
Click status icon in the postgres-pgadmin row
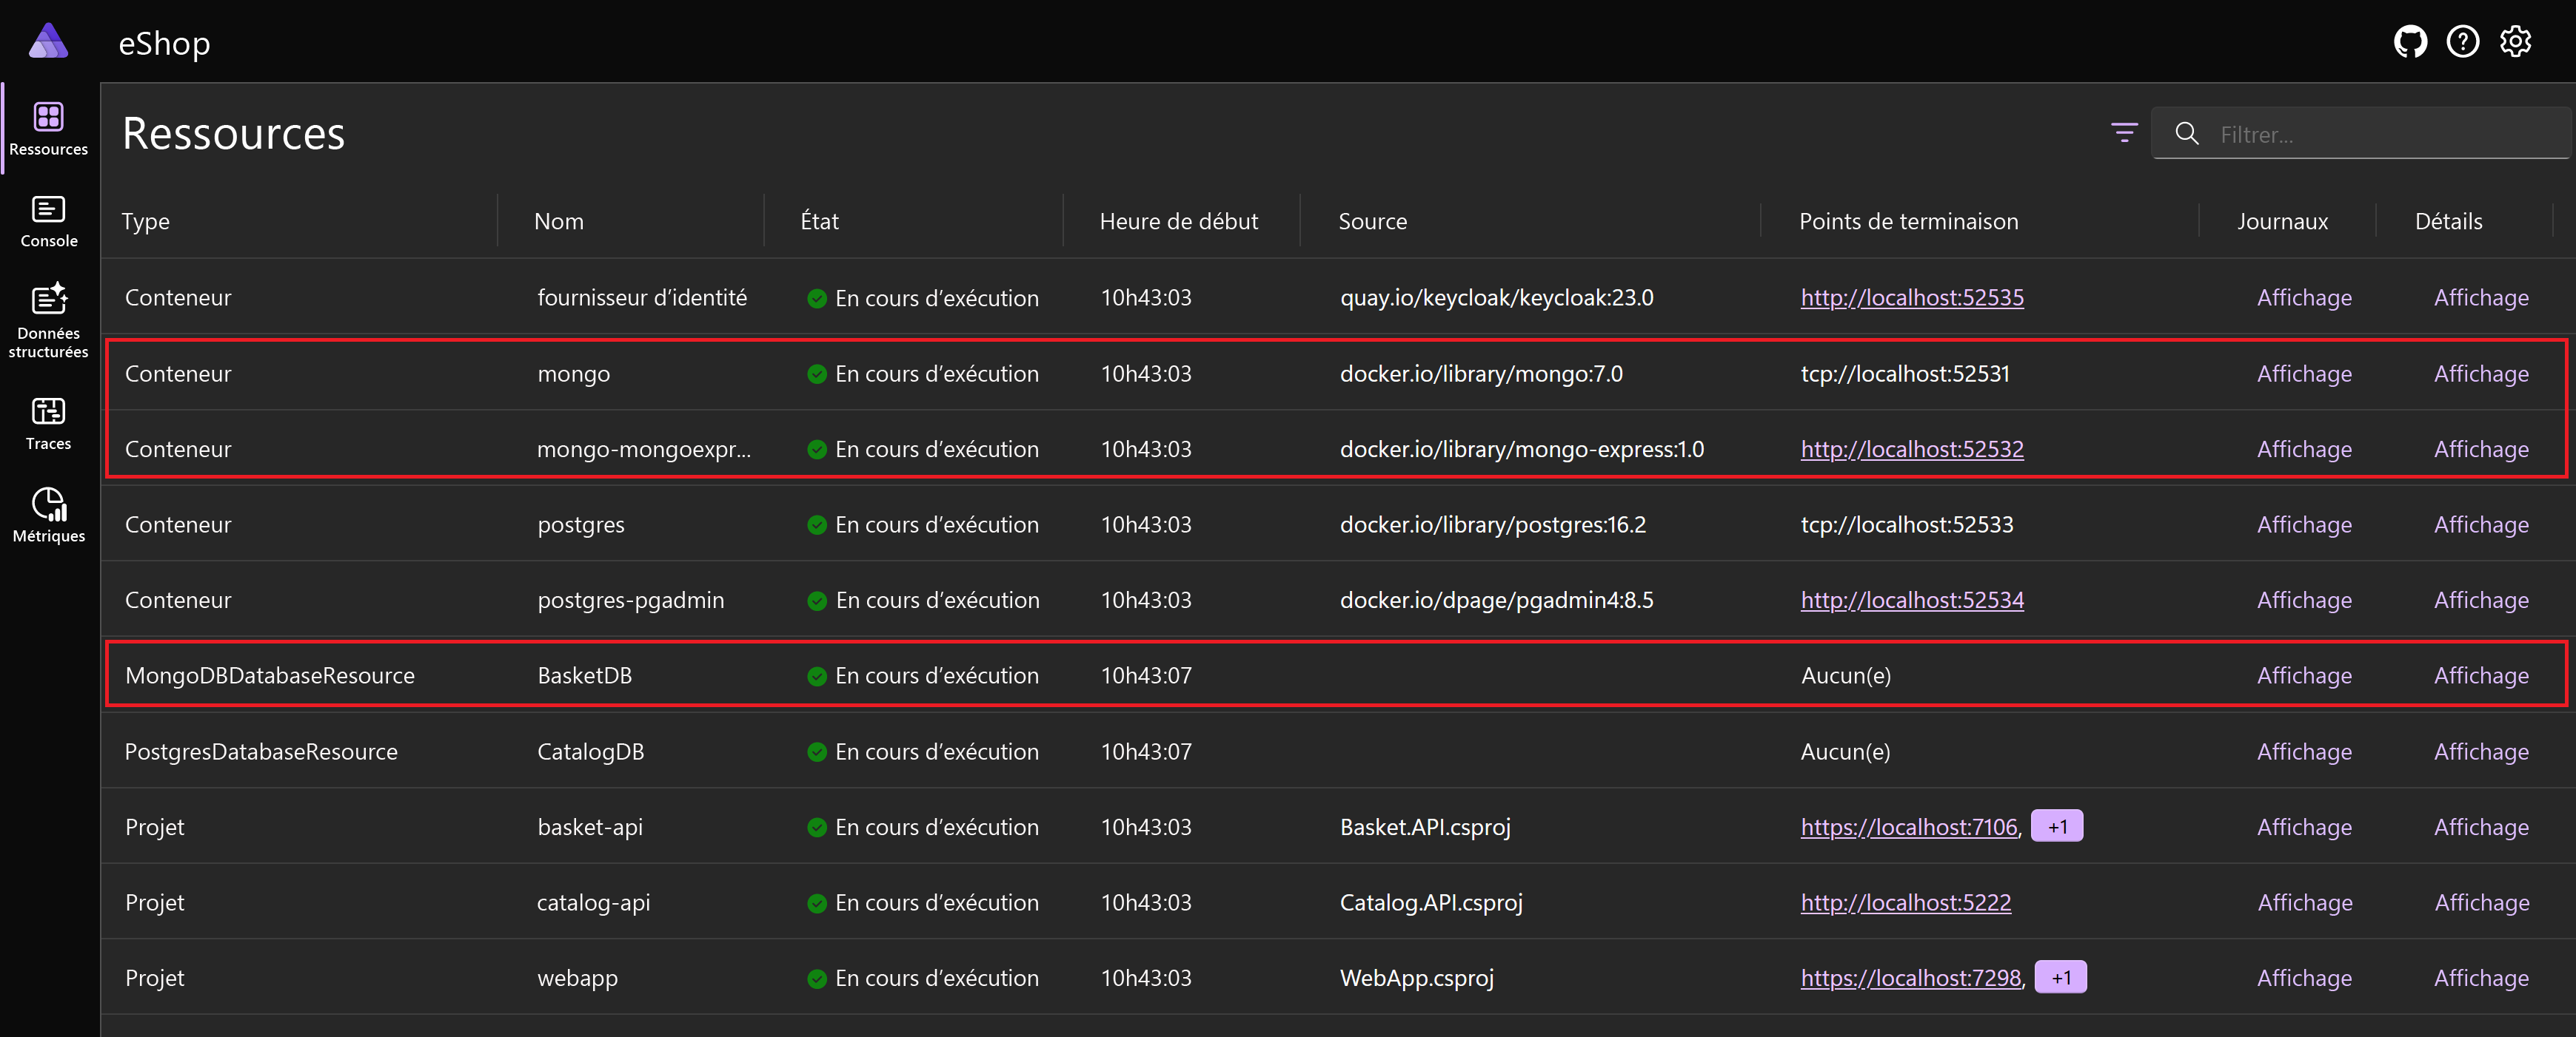[817, 601]
